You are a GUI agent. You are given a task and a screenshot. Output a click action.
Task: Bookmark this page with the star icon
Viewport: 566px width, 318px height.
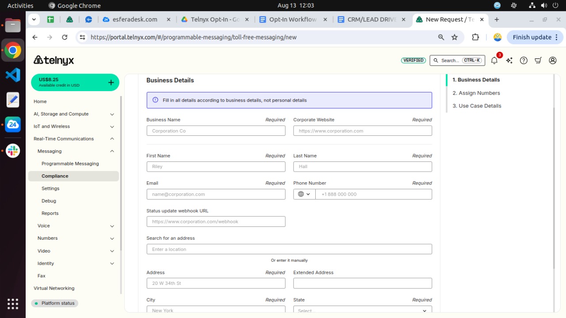[455, 37]
